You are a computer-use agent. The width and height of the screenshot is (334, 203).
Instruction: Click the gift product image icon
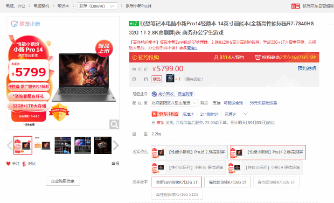click(x=170, y=79)
